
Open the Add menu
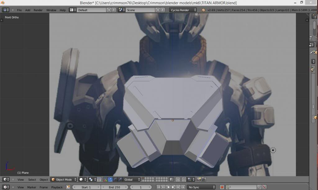28,10
